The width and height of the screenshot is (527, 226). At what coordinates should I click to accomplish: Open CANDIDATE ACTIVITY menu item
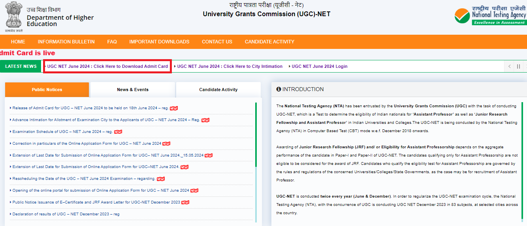click(269, 41)
